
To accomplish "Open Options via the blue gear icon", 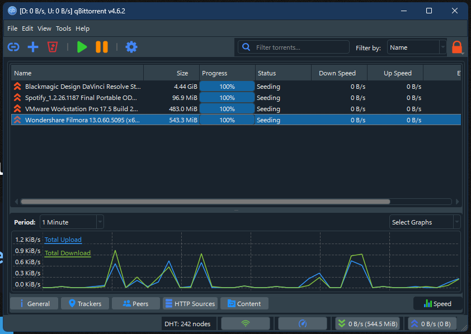I will point(131,47).
